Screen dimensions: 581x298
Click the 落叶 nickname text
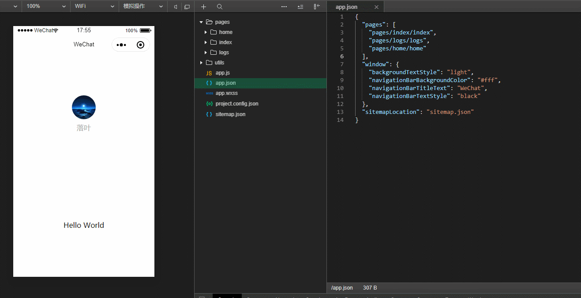pyautogui.click(x=84, y=128)
